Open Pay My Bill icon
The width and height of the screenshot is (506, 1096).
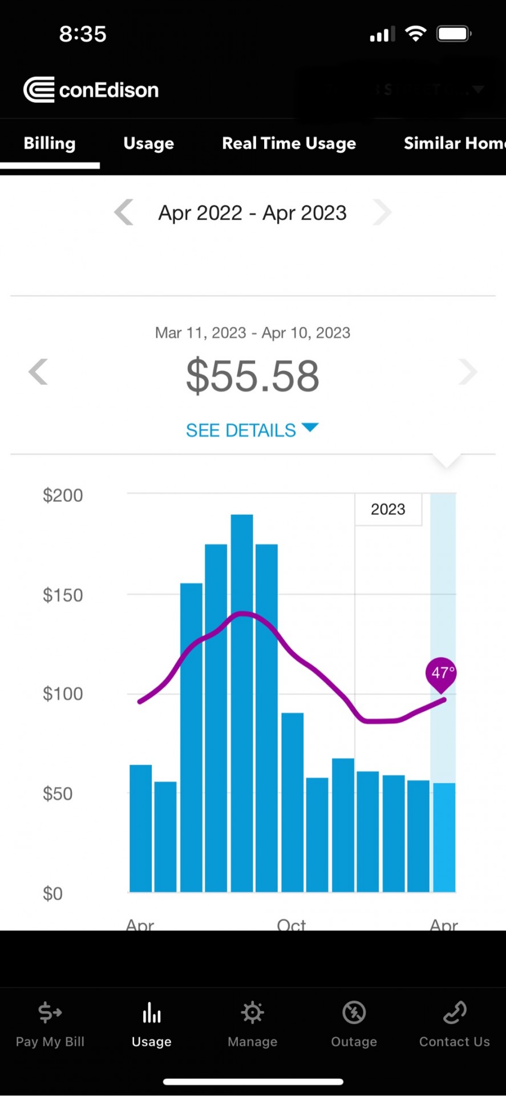click(x=50, y=1013)
